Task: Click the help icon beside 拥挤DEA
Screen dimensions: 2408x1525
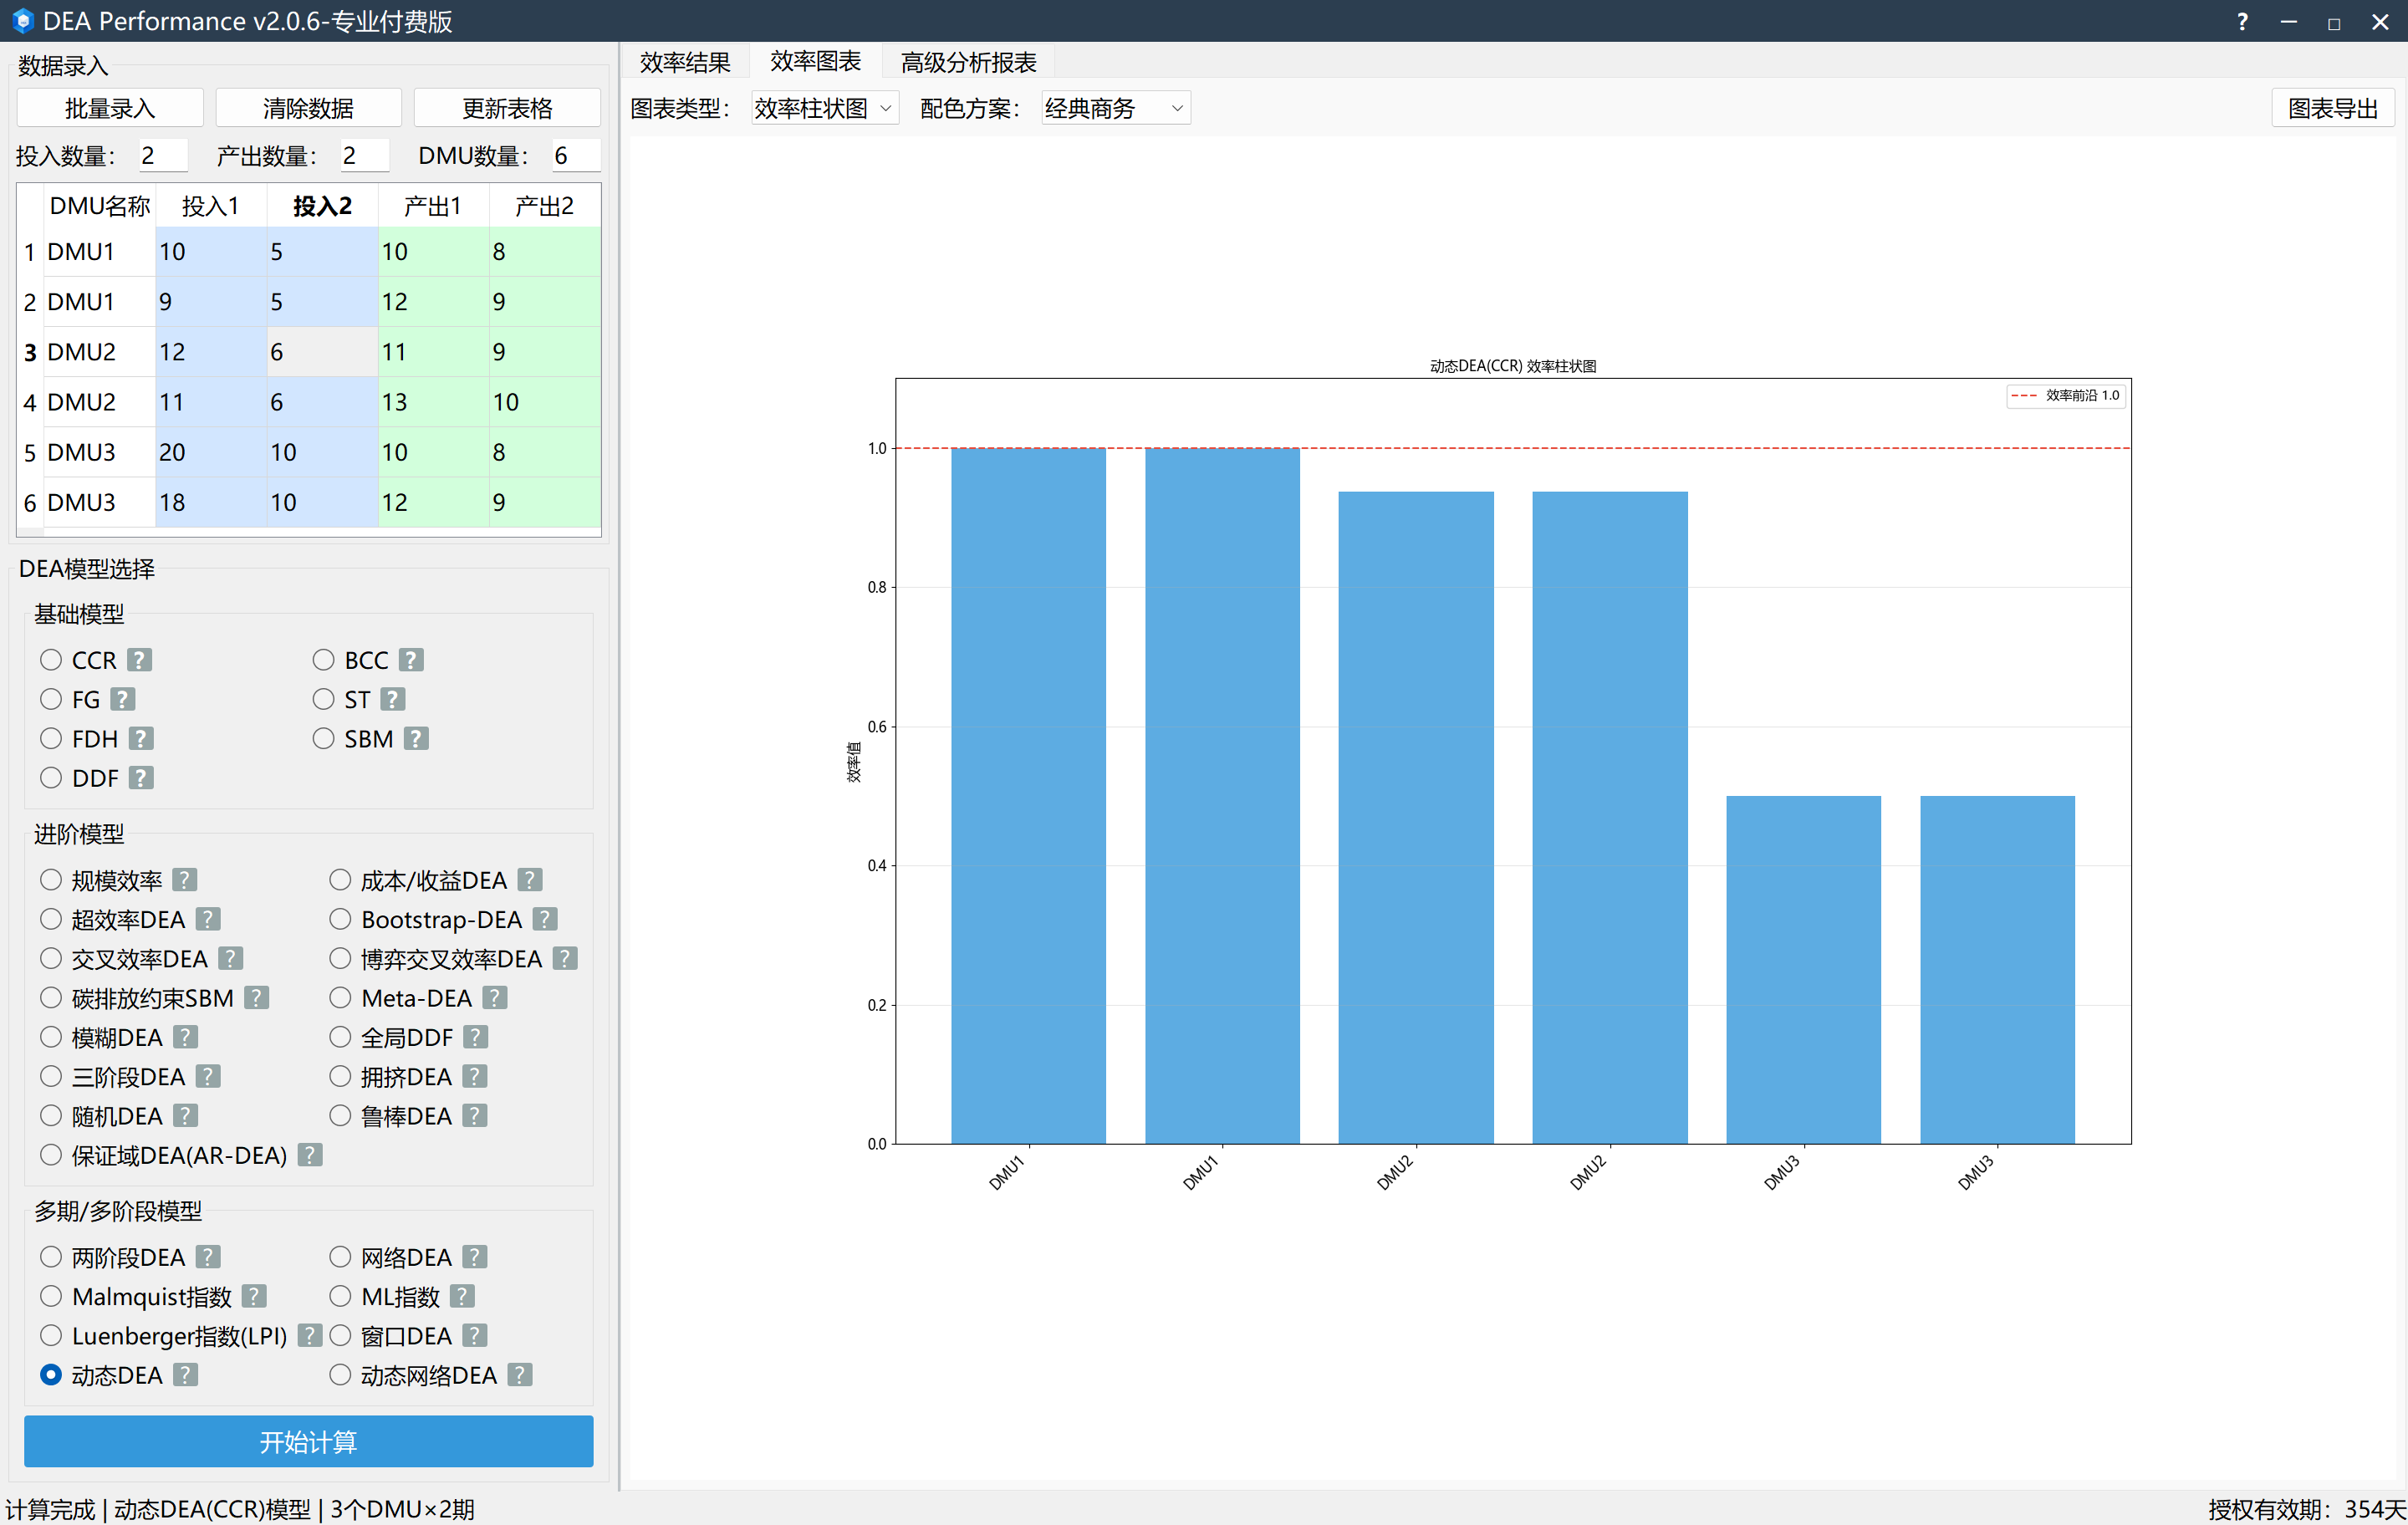Action: (x=475, y=1076)
